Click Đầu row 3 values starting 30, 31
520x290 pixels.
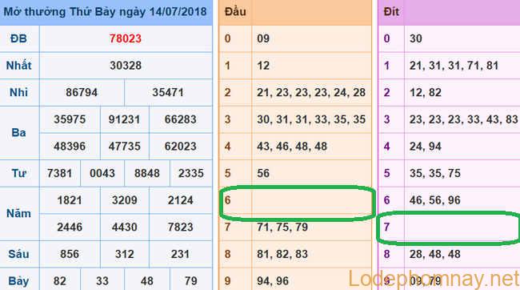(x=311, y=119)
